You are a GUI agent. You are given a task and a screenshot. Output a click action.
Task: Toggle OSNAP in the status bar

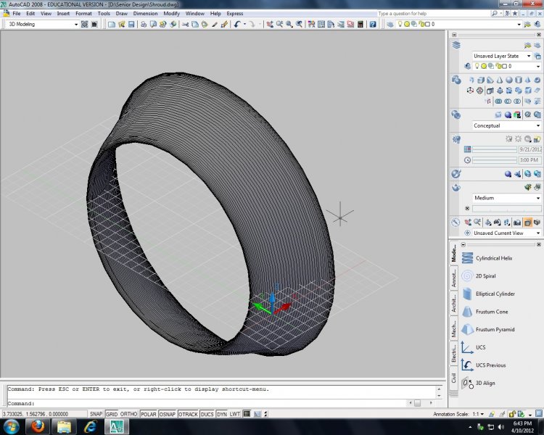pyautogui.click(x=167, y=414)
